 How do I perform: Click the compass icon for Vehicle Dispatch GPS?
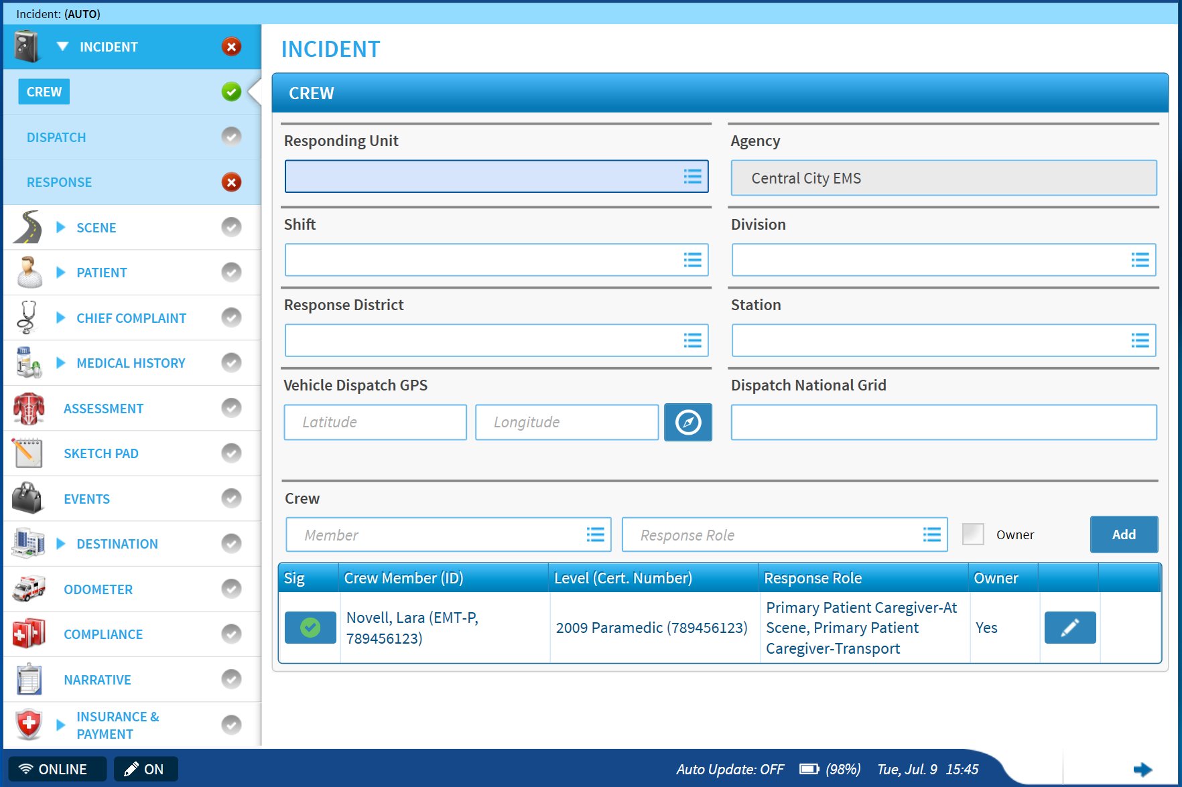tap(687, 422)
